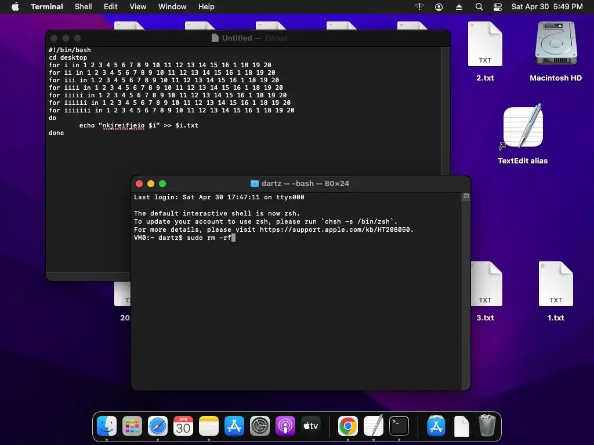
Task: Minimize the dartz Terminal window
Action: [x=151, y=184]
